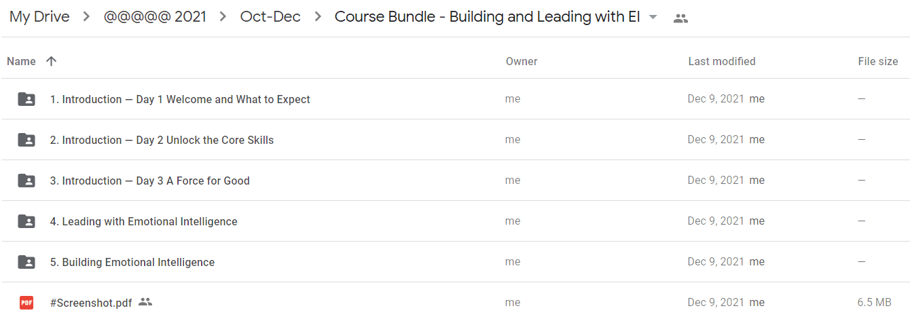Open the Oct-Dec breadcrumb folder
Image resolution: width=910 pixels, height=319 pixels.
point(270,17)
